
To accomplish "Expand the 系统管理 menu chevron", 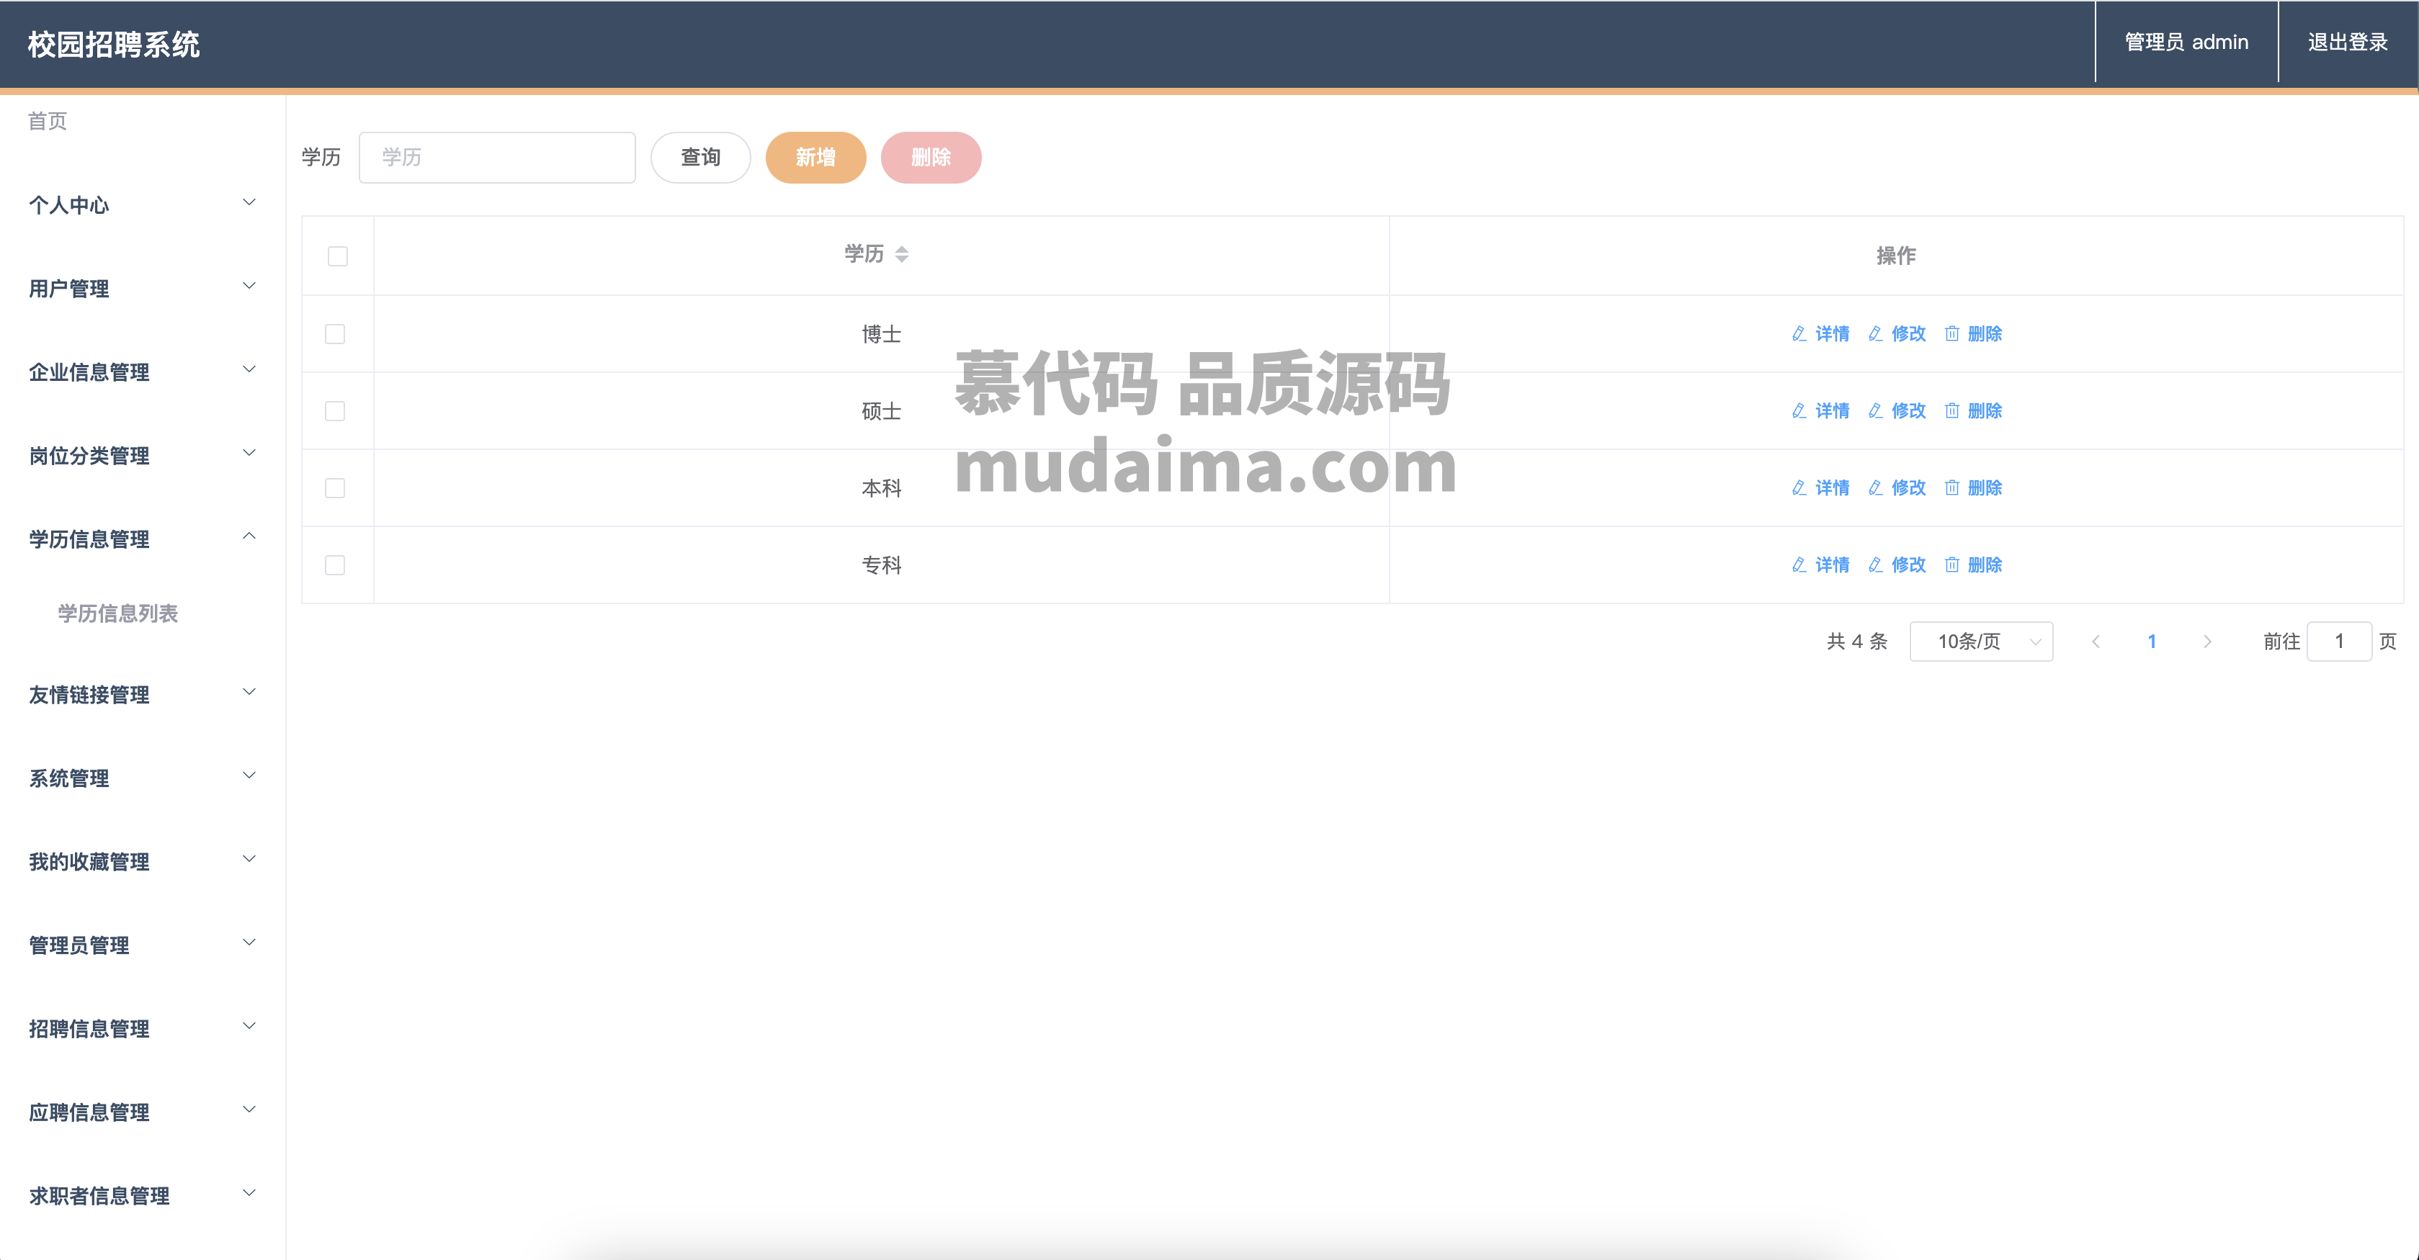I will coord(250,776).
